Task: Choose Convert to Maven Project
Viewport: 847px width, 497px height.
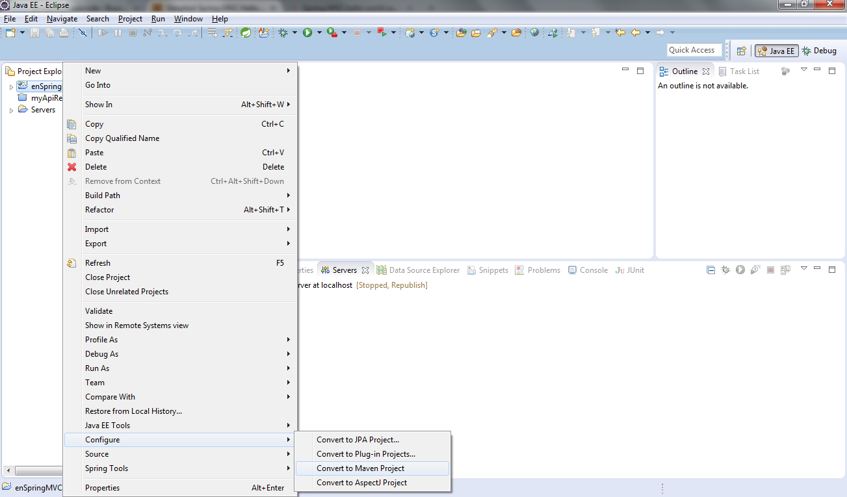Action: click(x=372, y=468)
